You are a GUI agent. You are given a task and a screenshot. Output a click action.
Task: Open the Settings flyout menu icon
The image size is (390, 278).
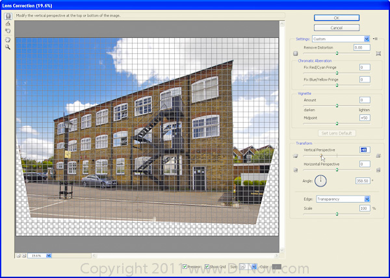click(x=375, y=39)
